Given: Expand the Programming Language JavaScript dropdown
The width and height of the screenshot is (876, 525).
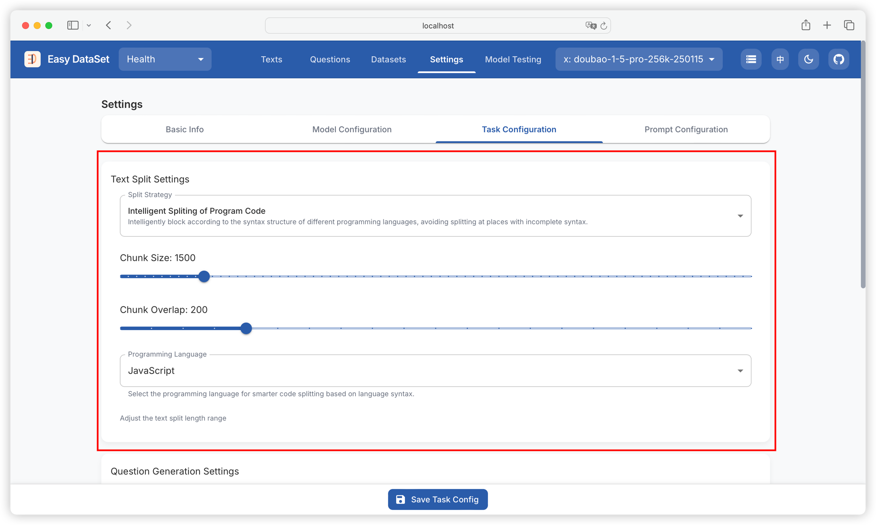Looking at the screenshot, I should (435, 371).
